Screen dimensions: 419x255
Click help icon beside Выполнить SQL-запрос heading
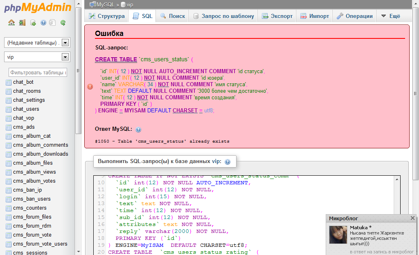228,162
